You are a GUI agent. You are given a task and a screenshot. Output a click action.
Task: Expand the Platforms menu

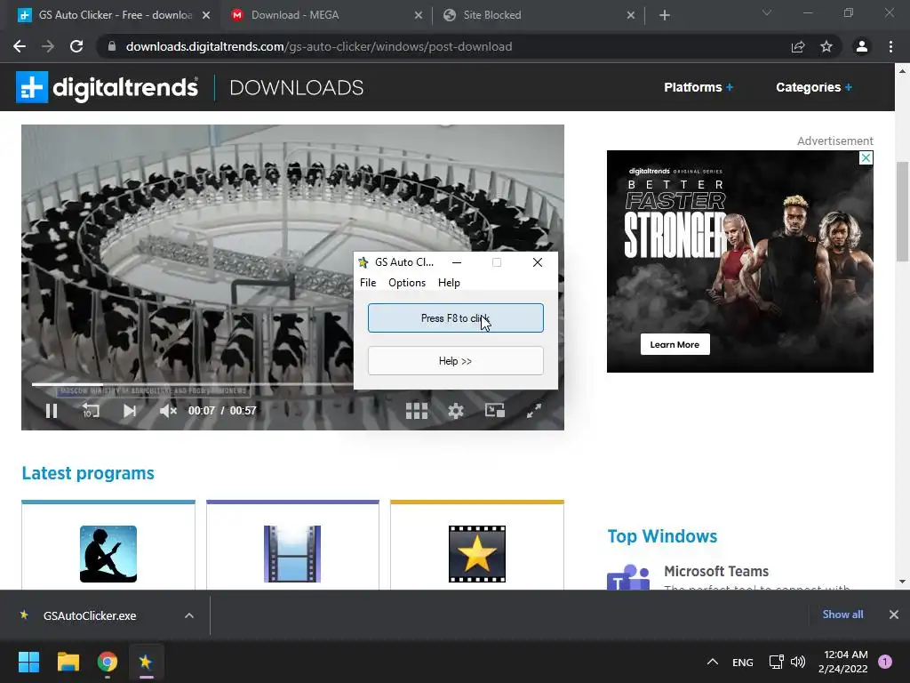click(698, 87)
